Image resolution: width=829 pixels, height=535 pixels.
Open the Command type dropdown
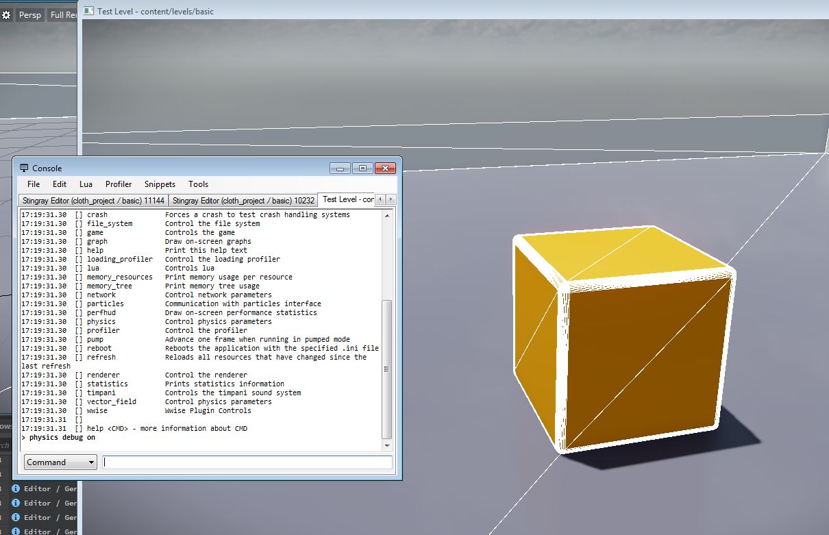[x=60, y=462]
